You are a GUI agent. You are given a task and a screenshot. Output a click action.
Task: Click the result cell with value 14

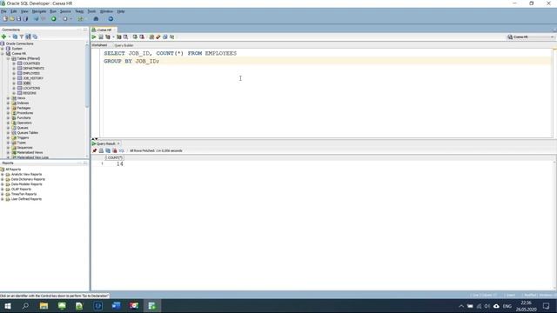coord(120,164)
